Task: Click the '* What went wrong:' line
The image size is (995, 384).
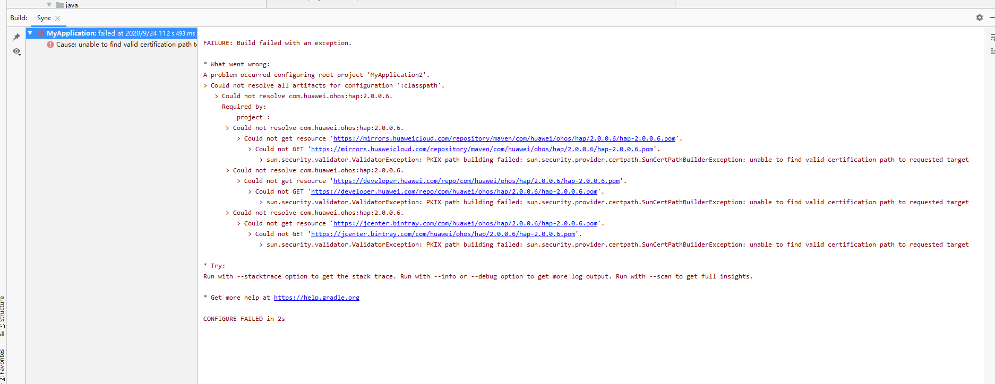Action: pyautogui.click(x=236, y=64)
